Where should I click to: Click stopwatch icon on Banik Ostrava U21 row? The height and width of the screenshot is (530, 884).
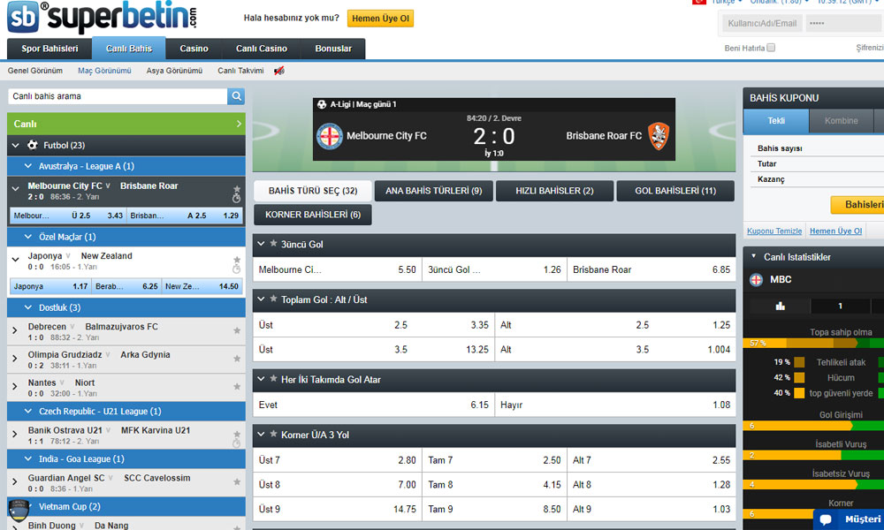tap(236, 443)
